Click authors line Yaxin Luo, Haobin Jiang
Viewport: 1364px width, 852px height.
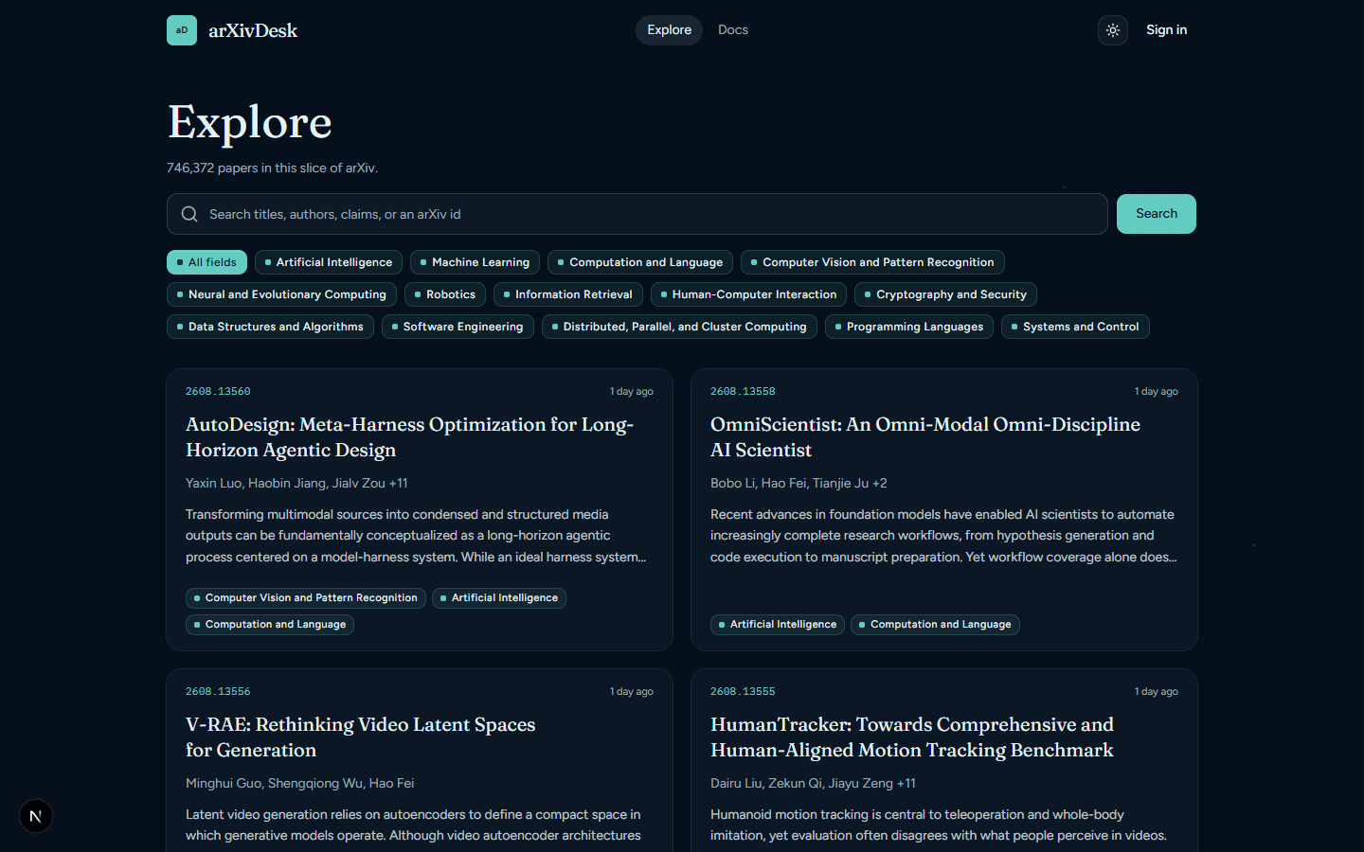296,483
